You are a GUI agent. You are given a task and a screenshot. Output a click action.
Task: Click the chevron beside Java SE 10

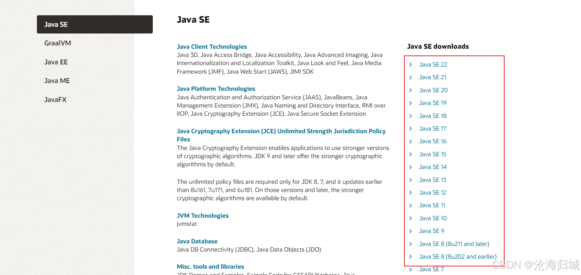coord(411,218)
